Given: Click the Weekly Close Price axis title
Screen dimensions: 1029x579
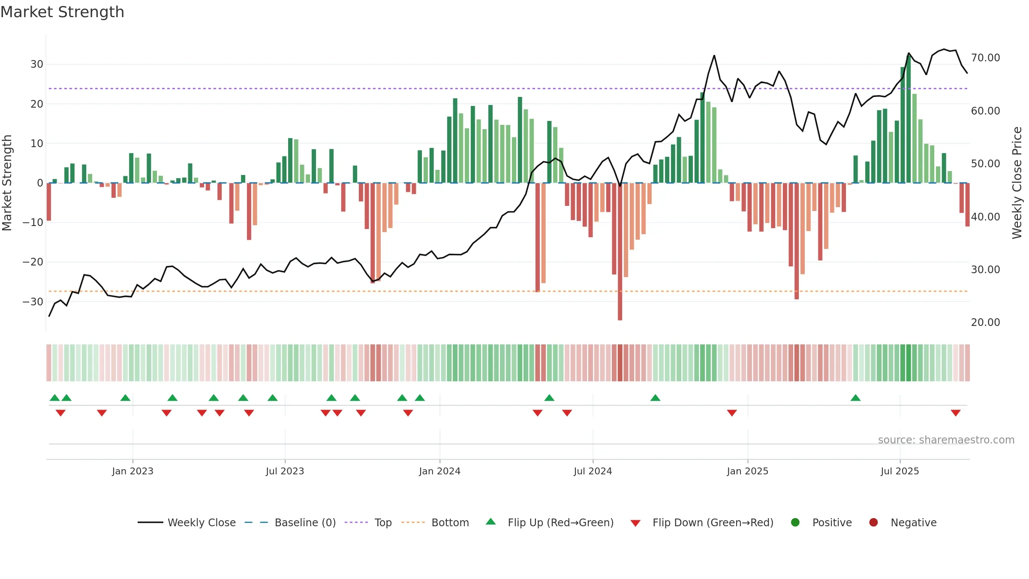Looking at the screenshot, I should (1017, 183).
